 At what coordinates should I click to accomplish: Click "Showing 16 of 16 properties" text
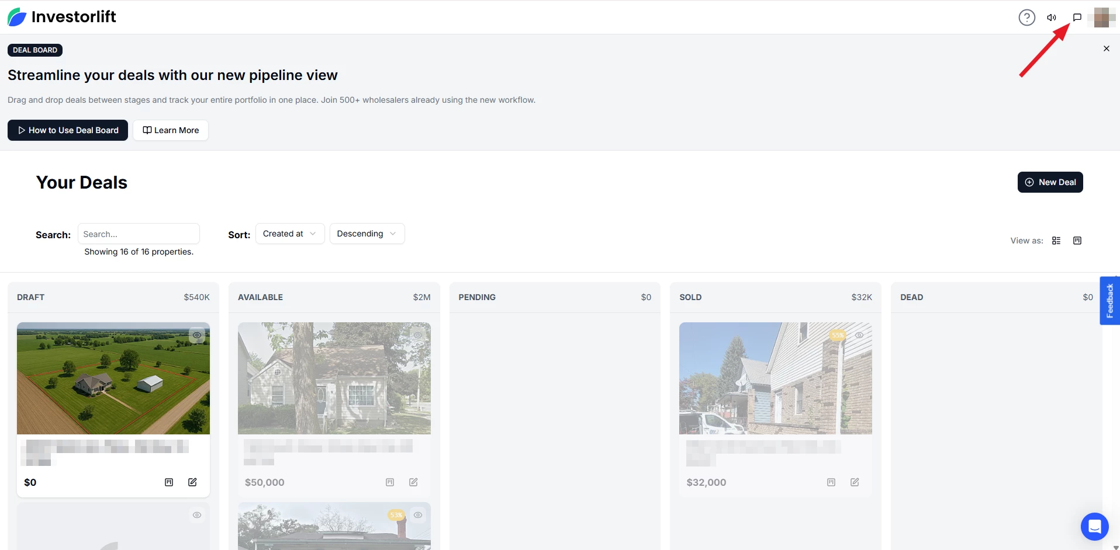coord(139,252)
